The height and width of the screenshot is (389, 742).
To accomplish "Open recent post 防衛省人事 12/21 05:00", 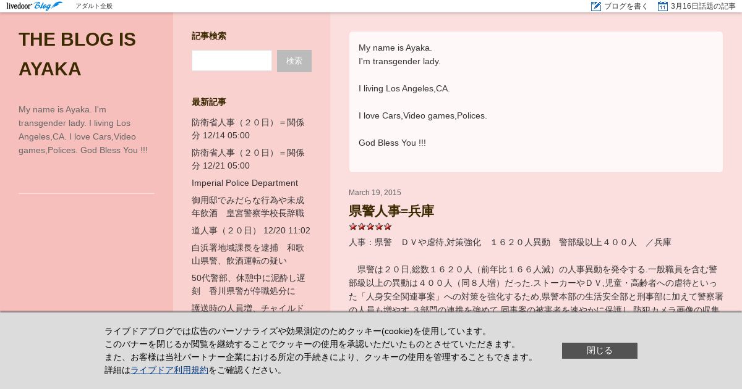I will pyautogui.click(x=248, y=159).
